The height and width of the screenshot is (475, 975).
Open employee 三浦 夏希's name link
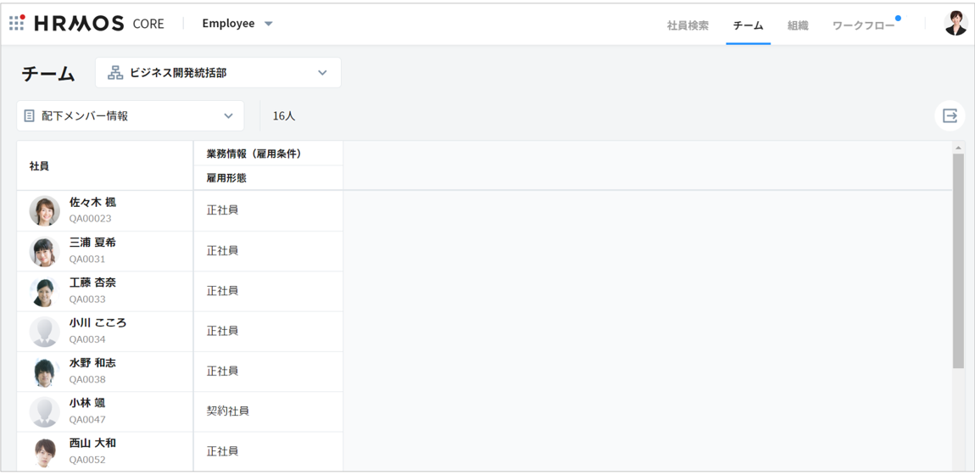pos(92,243)
